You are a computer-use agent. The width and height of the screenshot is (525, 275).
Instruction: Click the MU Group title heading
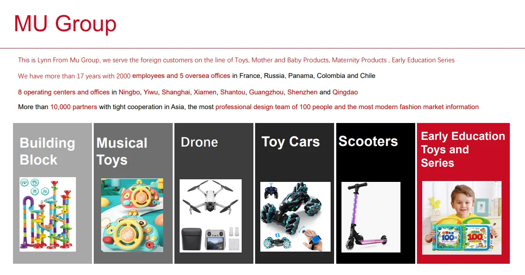point(65,23)
